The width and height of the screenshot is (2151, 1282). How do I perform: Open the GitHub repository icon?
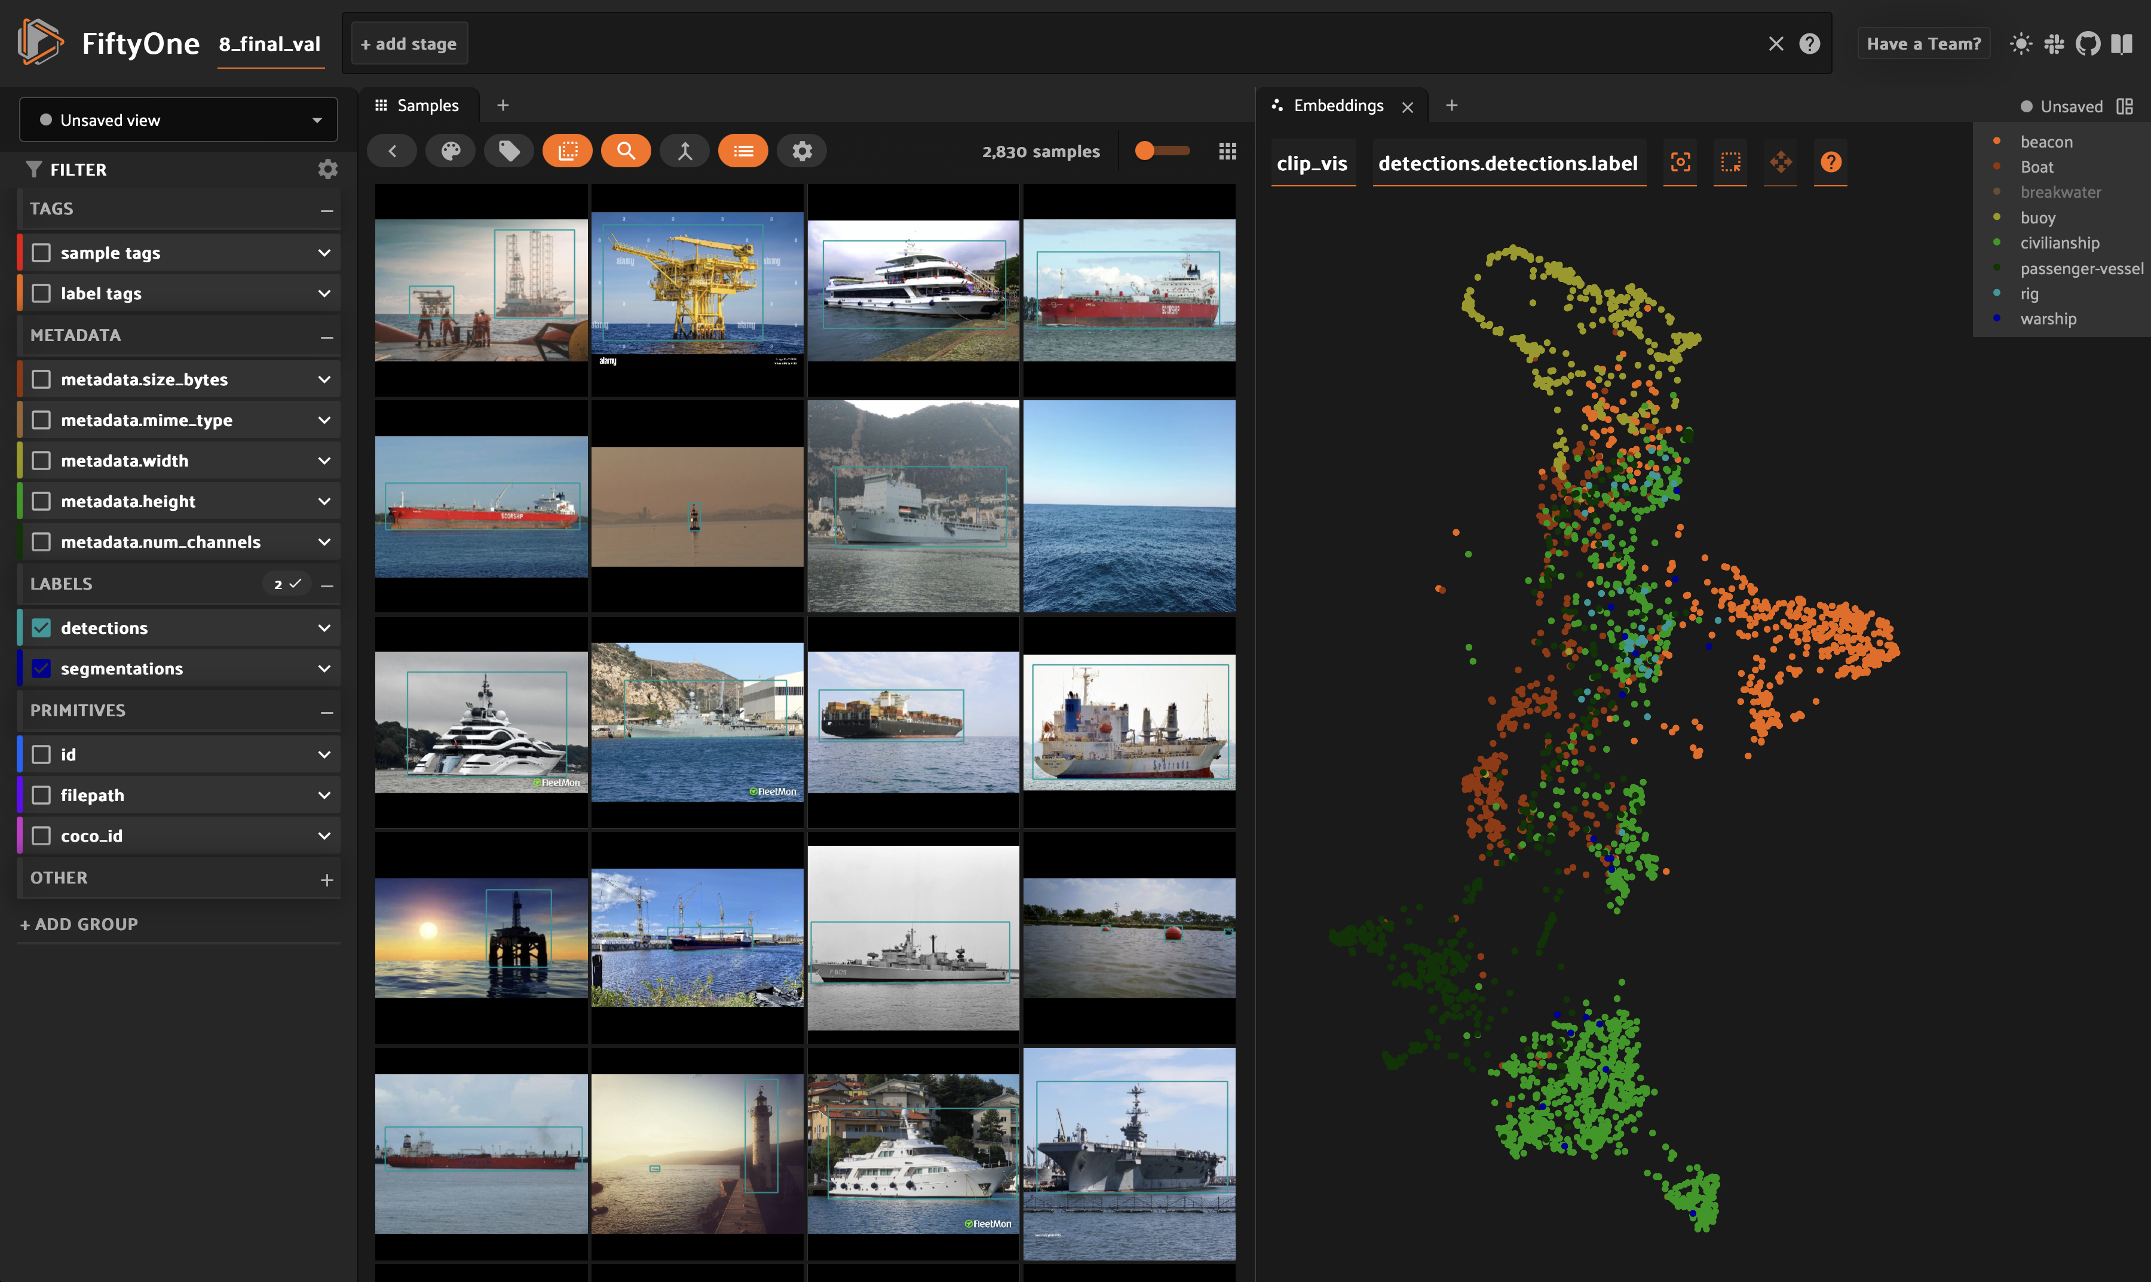2088,44
